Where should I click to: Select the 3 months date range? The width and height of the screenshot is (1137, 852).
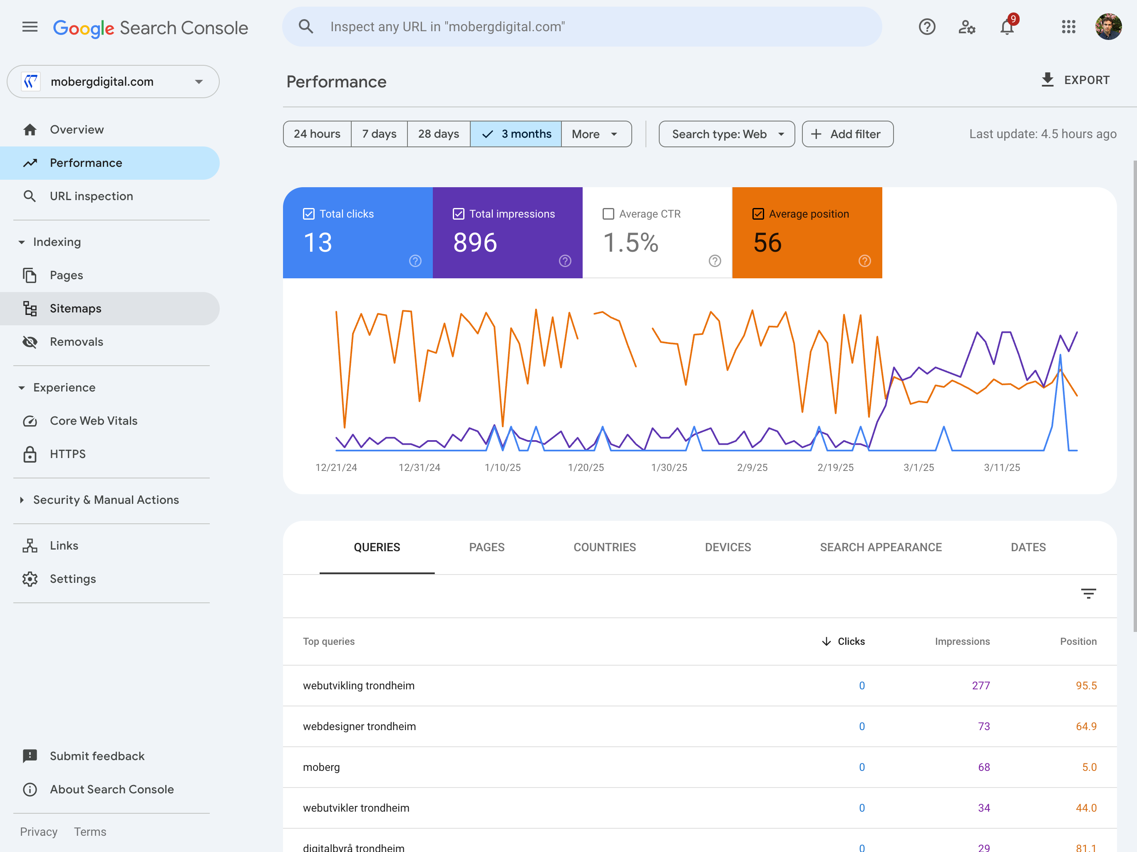(516, 134)
